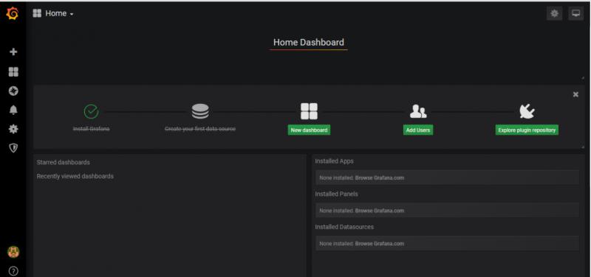This screenshot has height=277, width=591.
Task: Open the Help question mark icon
Action: [x=13, y=271]
